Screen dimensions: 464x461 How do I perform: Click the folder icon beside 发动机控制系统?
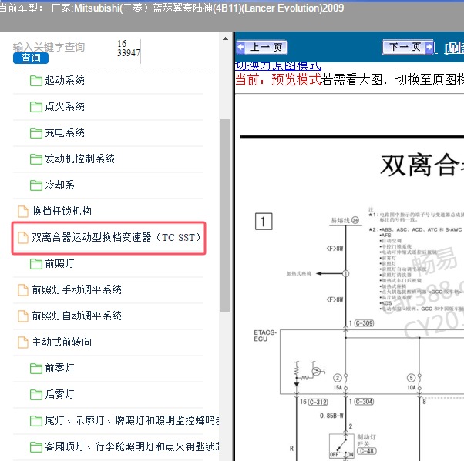[35, 159]
